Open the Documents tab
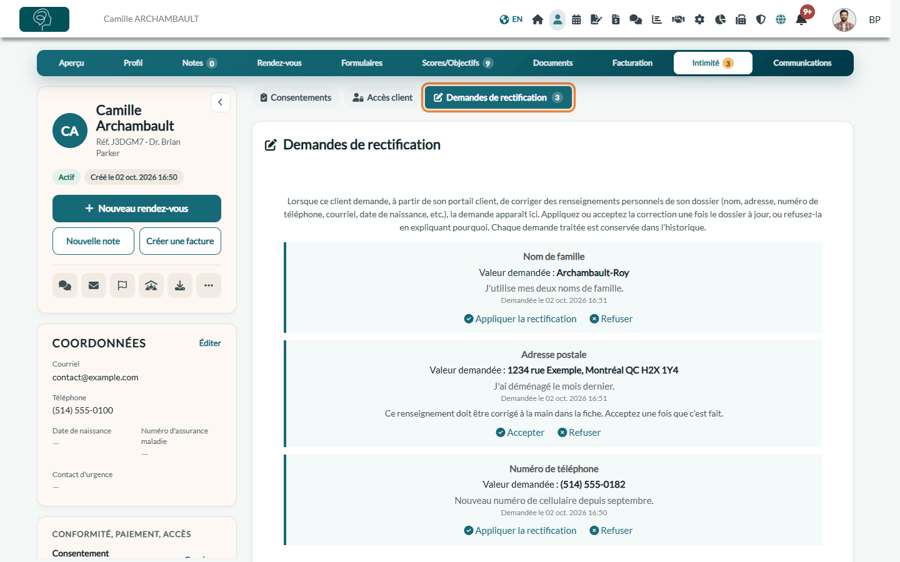Viewport: 900px width, 562px height. (x=552, y=63)
